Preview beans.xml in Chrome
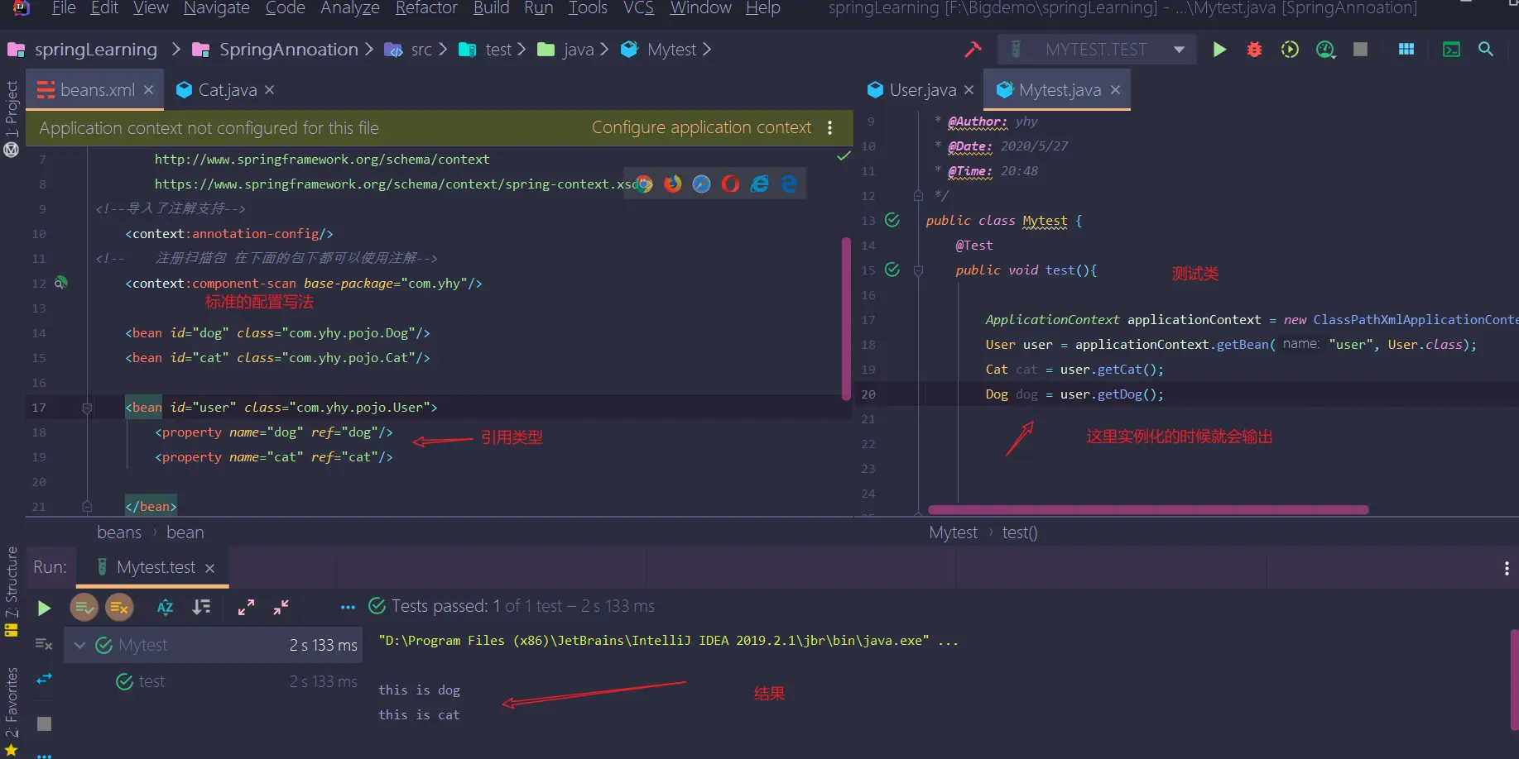Viewport: 1519px width, 759px height. tap(644, 184)
